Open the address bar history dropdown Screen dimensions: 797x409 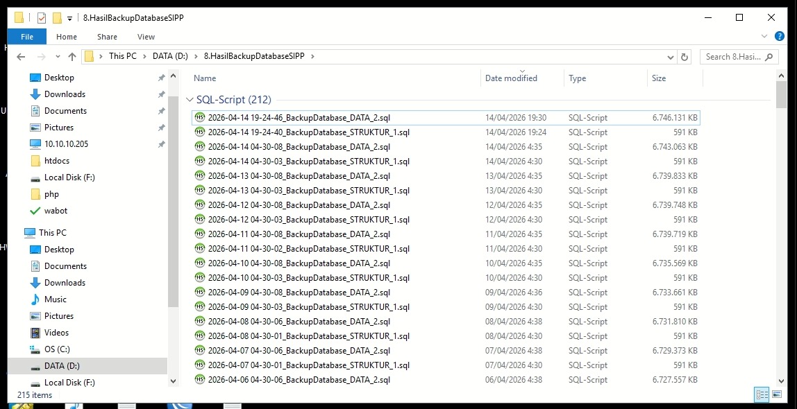tap(670, 57)
